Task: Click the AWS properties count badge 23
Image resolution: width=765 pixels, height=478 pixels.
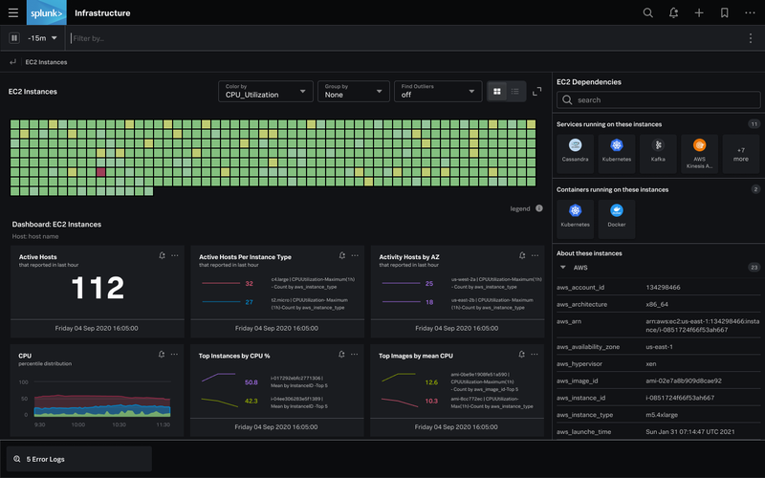Action: [754, 268]
